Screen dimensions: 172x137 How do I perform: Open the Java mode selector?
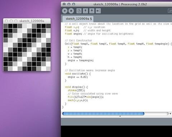170,11
